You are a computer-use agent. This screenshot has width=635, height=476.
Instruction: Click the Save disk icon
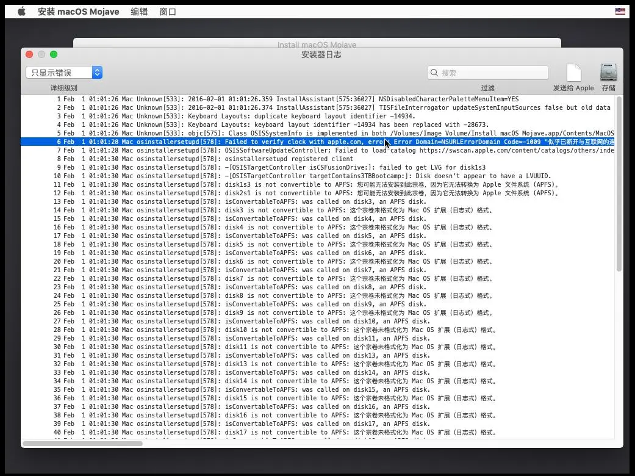608,73
